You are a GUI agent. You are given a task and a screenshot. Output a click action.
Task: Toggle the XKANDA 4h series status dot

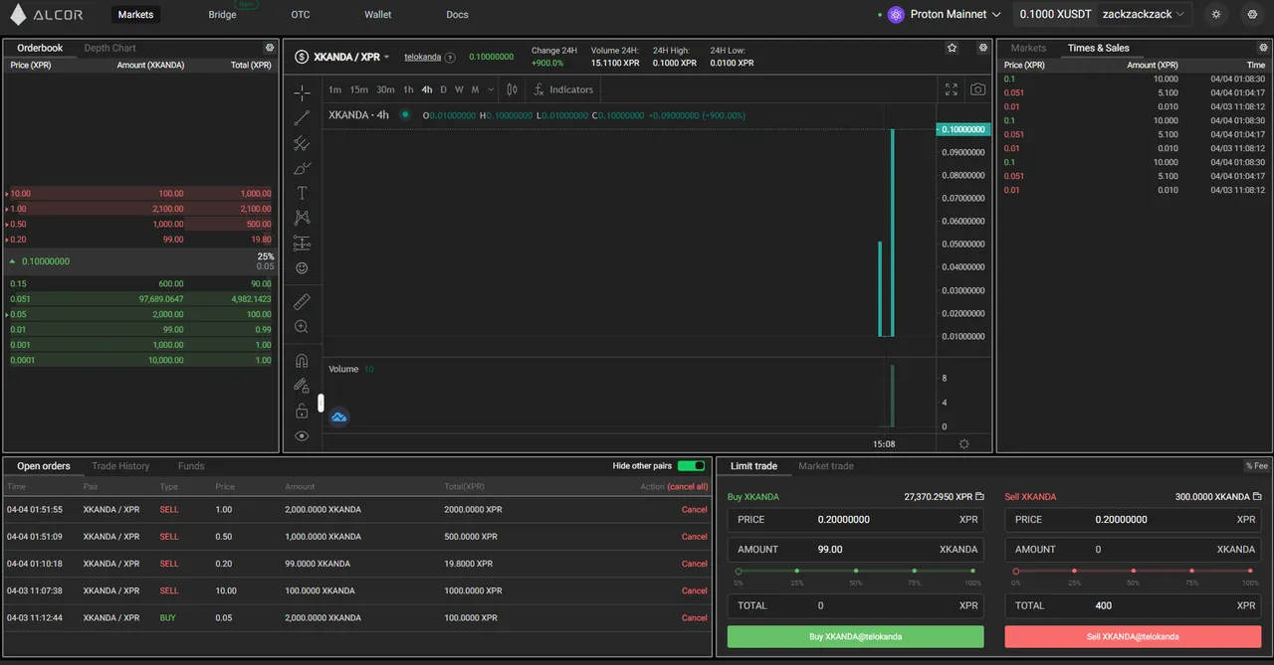pyautogui.click(x=405, y=115)
